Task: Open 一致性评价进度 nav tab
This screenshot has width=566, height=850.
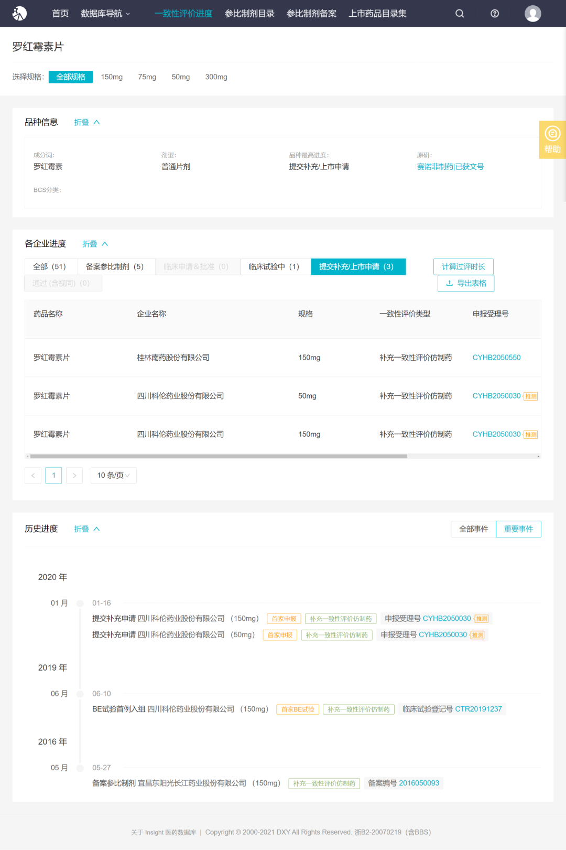Action: pyautogui.click(x=183, y=14)
